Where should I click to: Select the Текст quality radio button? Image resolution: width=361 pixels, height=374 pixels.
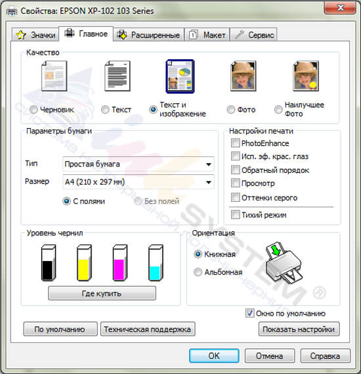click(105, 110)
